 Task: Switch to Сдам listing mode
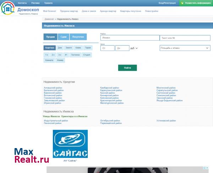[x=63, y=37]
